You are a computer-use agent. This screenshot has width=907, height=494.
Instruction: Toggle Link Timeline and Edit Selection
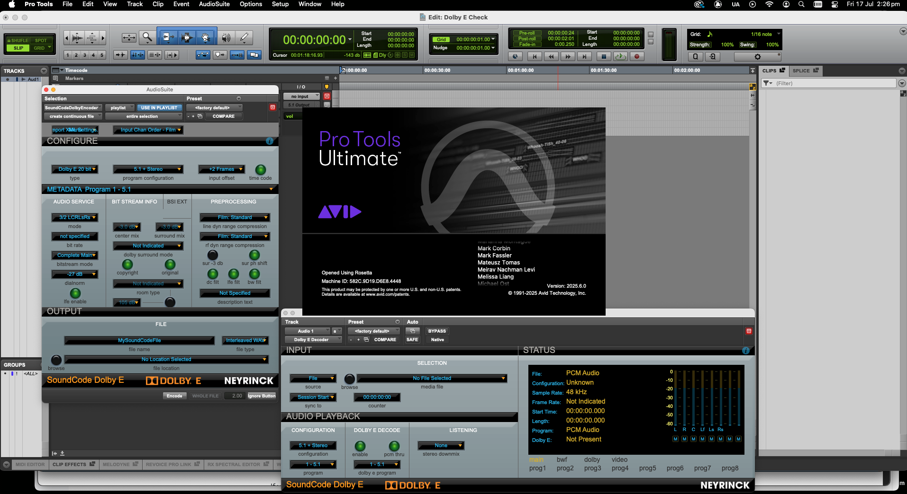[138, 55]
